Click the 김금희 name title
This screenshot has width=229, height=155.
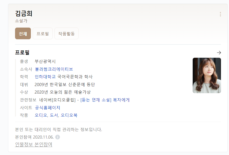[x=24, y=14]
